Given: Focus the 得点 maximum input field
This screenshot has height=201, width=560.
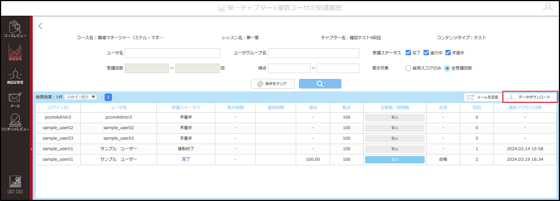Looking at the screenshot, I should tap(338, 68).
